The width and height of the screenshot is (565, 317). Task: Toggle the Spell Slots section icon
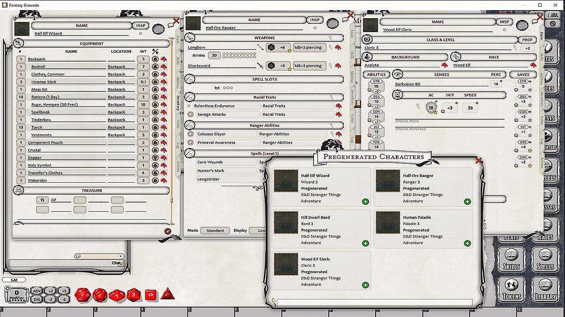pyautogui.click(x=190, y=79)
